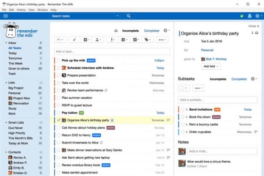Check the Rent a bouncy castle checkbox

point(183,125)
